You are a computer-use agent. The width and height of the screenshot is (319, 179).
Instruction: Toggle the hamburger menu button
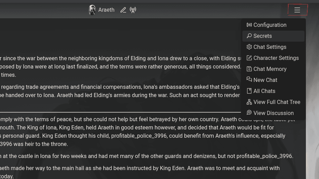[x=297, y=10]
